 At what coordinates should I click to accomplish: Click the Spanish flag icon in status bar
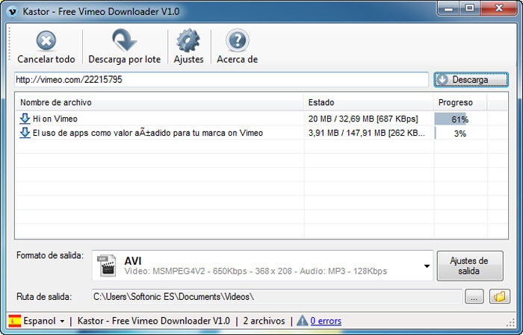14,321
